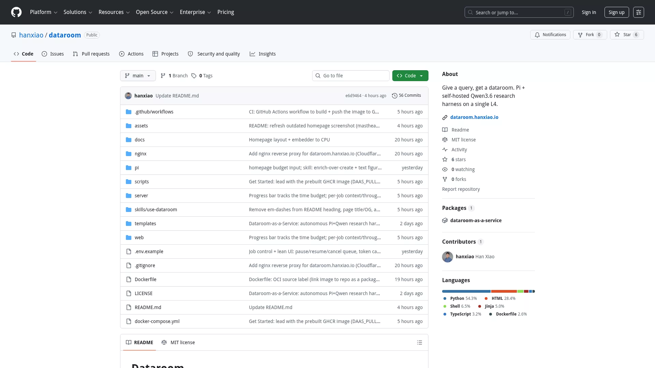Fork the dataroom repository
Image resolution: width=655 pixels, height=368 pixels.
[x=590, y=35]
